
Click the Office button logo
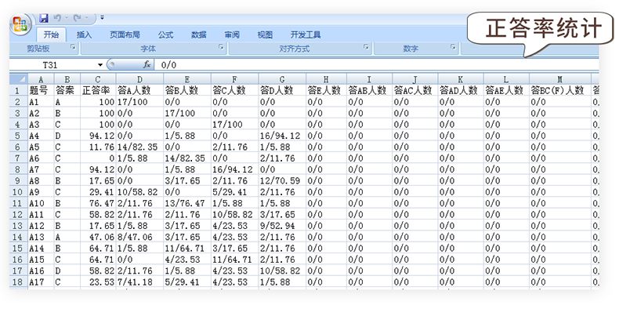pyautogui.click(x=21, y=23)
